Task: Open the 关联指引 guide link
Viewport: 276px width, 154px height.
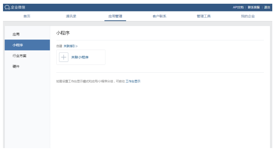Action: point(70,46)
